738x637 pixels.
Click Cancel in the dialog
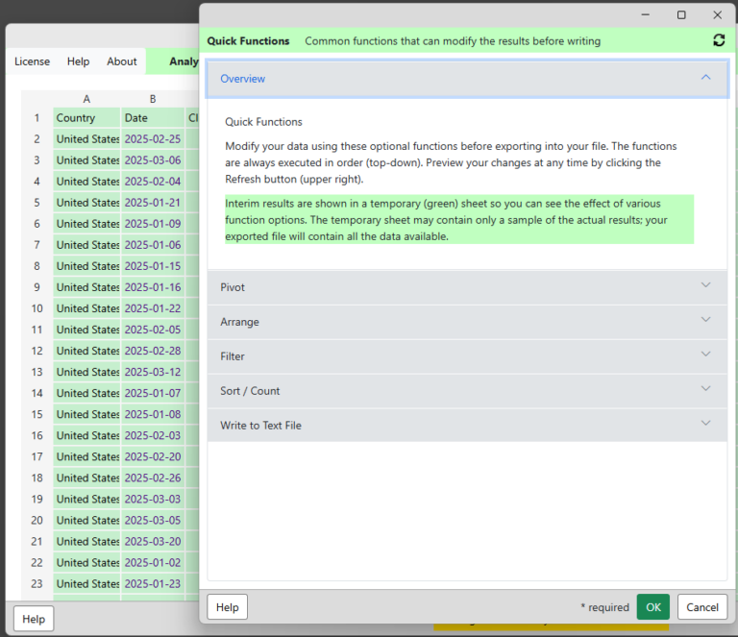pyautogui.click(x=701, y=607)
